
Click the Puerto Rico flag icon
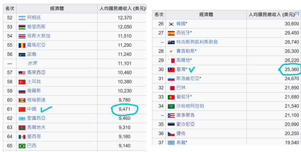171,116
